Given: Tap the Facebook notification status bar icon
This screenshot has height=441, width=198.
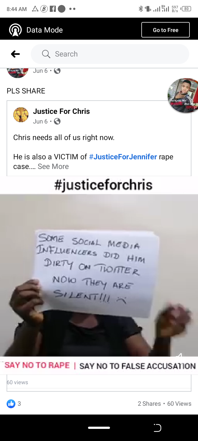Looking at the screenshot, I should pyautogui.click(x=53, y=9).
